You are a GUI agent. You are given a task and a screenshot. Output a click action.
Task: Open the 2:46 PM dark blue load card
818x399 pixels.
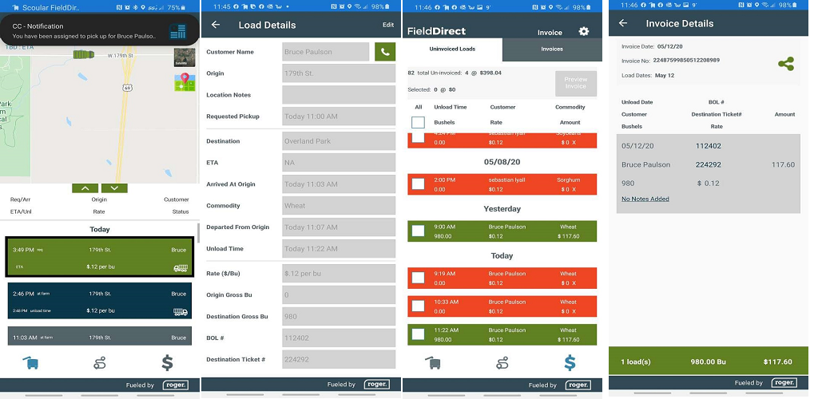[x=100, y=301]
